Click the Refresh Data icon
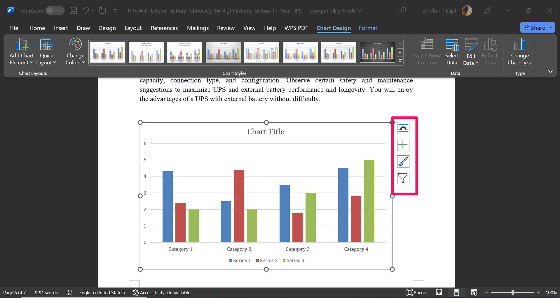This screenshot has height=298, width=560. click(490, 51)
